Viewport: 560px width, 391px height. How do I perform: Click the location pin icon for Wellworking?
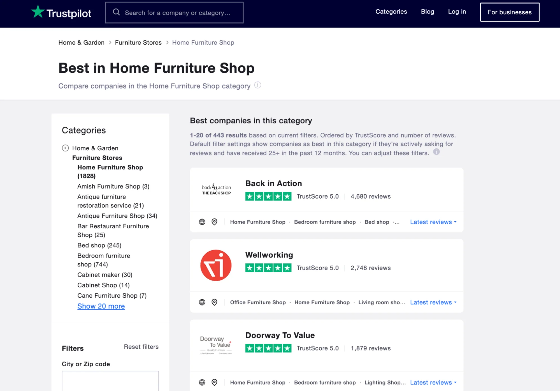point(214,302)
